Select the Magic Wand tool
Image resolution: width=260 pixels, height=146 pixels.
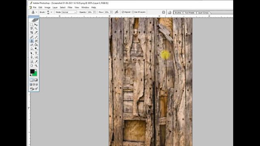click(x=36, y=29)
